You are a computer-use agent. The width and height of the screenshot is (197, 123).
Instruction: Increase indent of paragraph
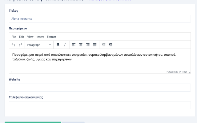click(x=111, y=45)
